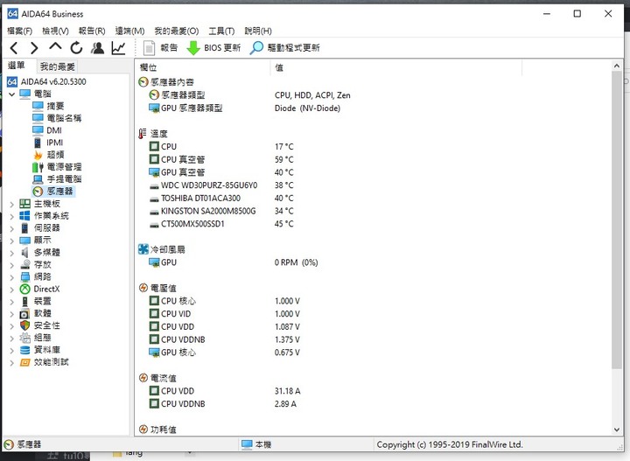Open the 工具(T) menu
630x461 pixels.
221,31
